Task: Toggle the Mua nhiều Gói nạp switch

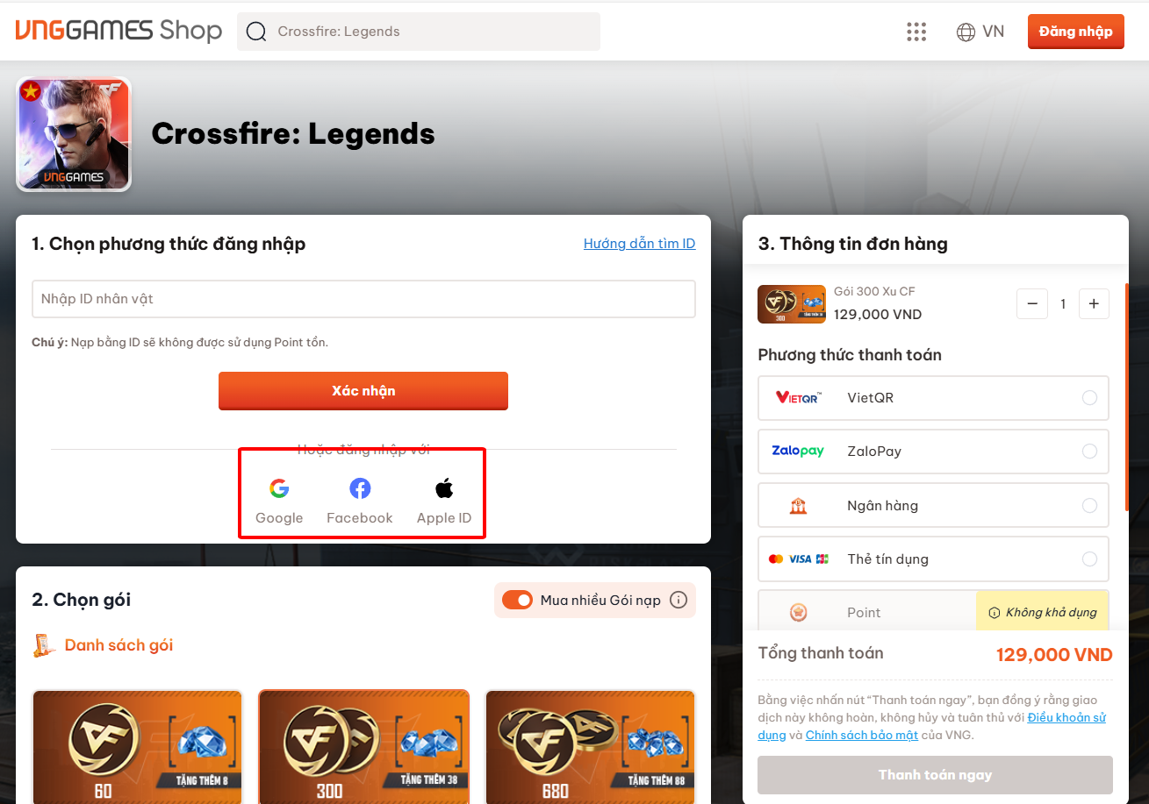Action: coord(517,600)
